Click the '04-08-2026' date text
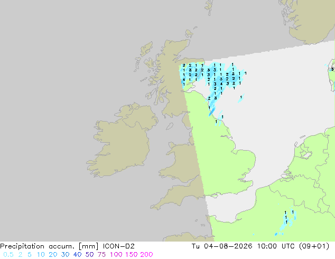 (x=228, y=246)
